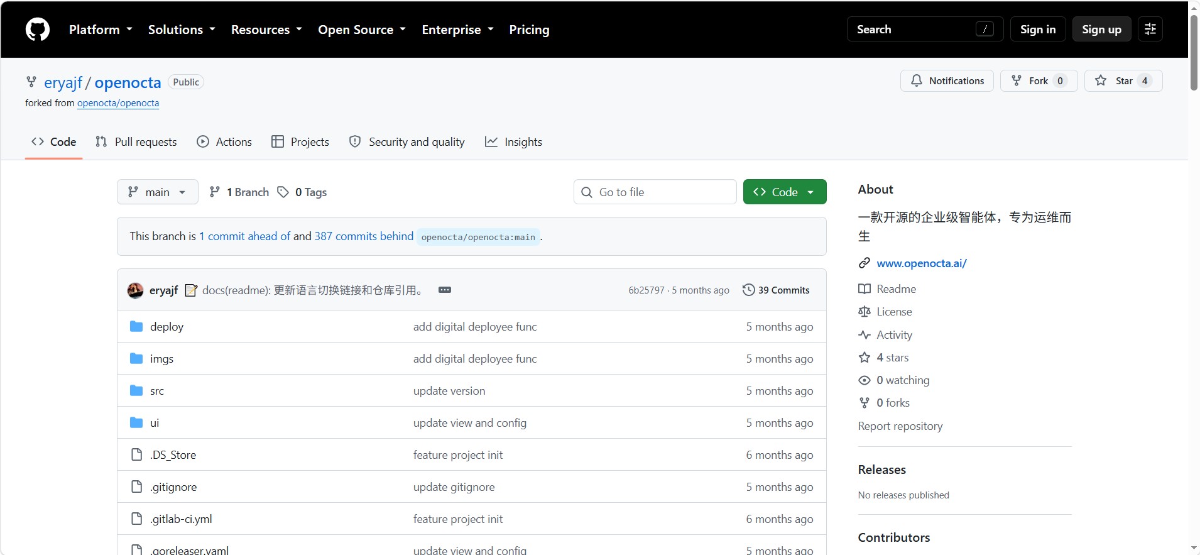
Task: Click the .gitlab-ci.yml file icon
Action: (x=136, y=519)
